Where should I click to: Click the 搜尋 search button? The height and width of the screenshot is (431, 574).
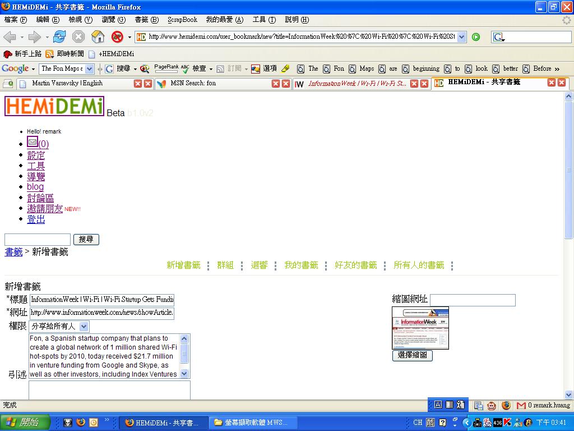click(86, 239)
